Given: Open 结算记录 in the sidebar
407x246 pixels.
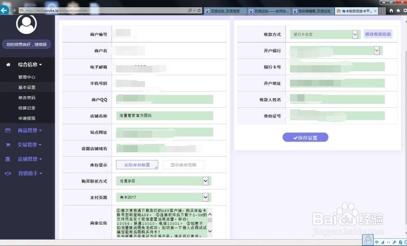Looking at the screenshot, I should (27, 108).
